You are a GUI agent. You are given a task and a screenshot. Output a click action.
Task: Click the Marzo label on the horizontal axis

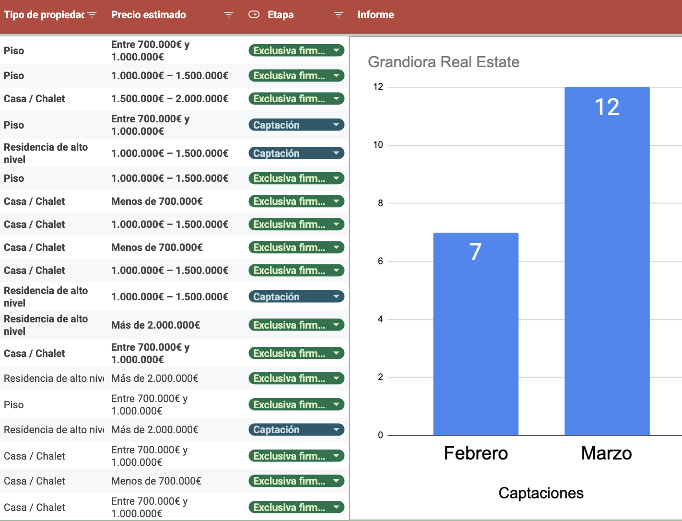tap(606, 453)
